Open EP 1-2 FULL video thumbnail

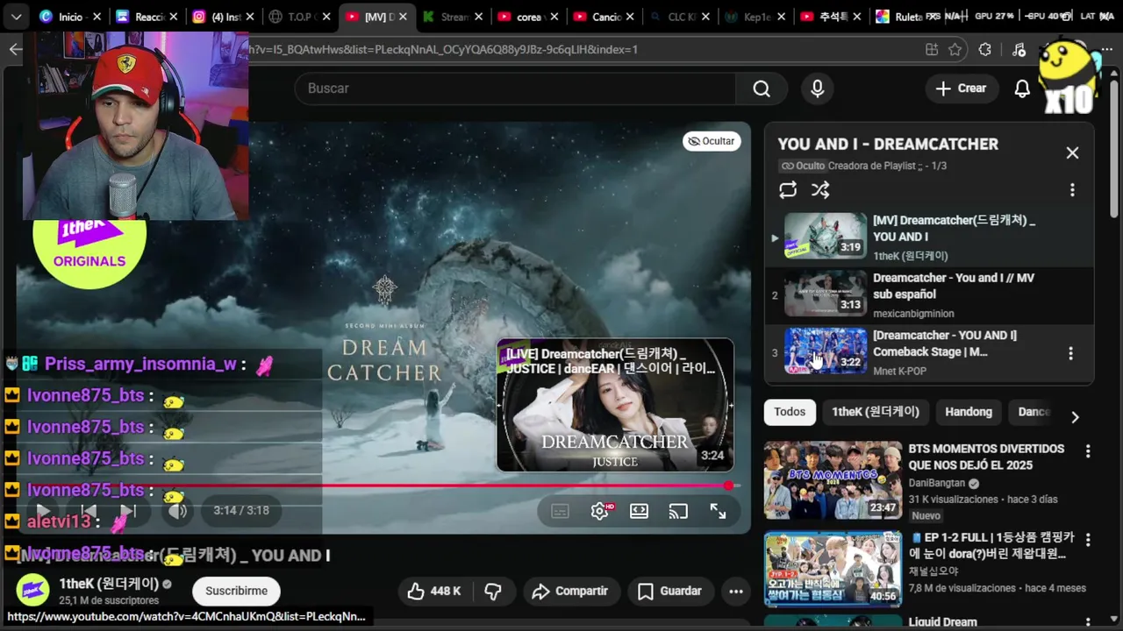click(833, 570)
